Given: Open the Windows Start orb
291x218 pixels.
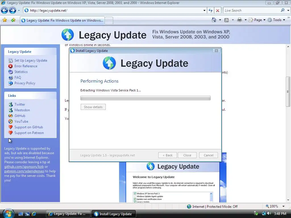Looking at the screenshot, I should coord(8,213).
